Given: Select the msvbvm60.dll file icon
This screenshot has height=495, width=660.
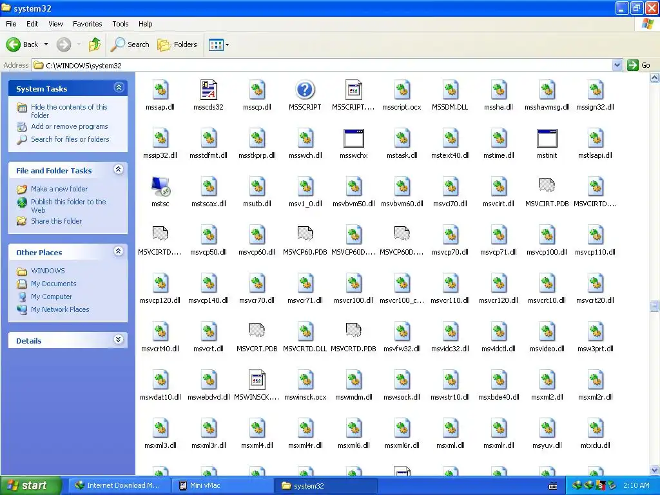Looking at the screenshot, I should click(402, 186).
